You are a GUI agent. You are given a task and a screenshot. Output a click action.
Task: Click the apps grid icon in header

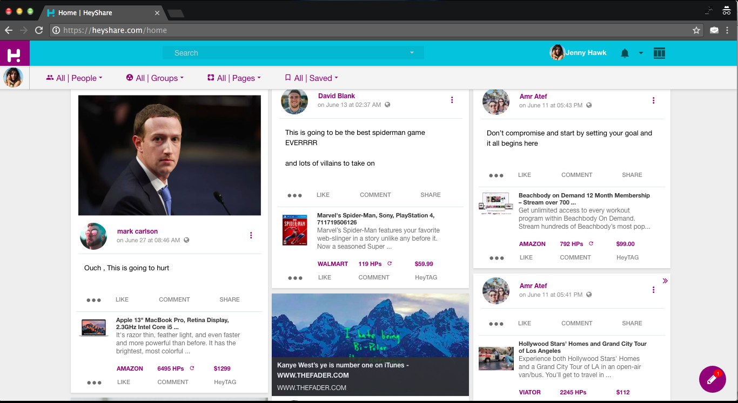(x=659, y=53)
